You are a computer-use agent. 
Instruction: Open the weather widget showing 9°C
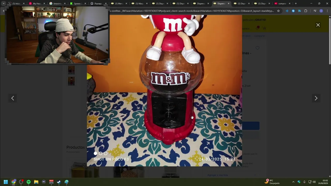[x=272, y=182]
